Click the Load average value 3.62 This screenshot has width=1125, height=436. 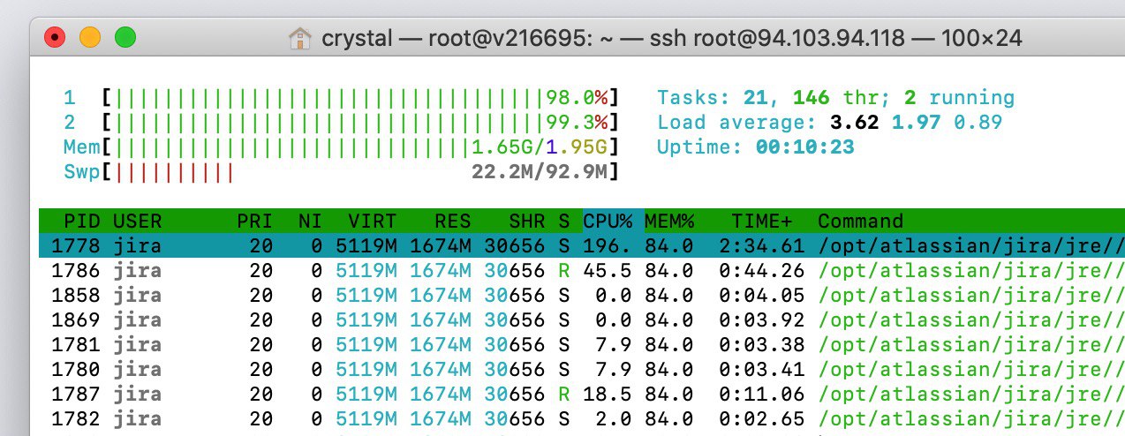[854, 122]
